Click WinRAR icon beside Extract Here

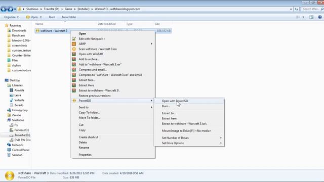pyautogui.click(x=74, y=85)
